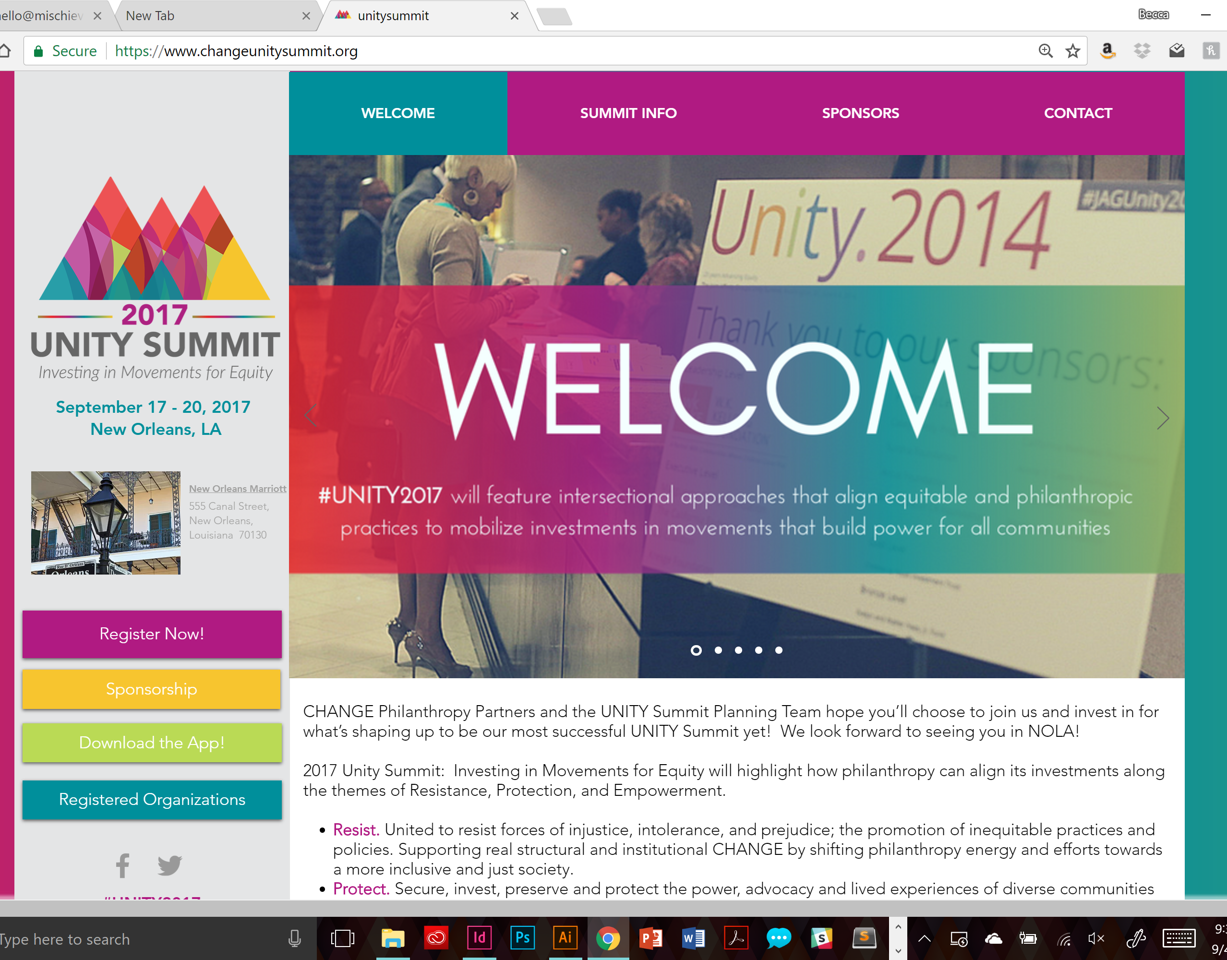Click the muted volume tray icon

(x=1096, y=939)
